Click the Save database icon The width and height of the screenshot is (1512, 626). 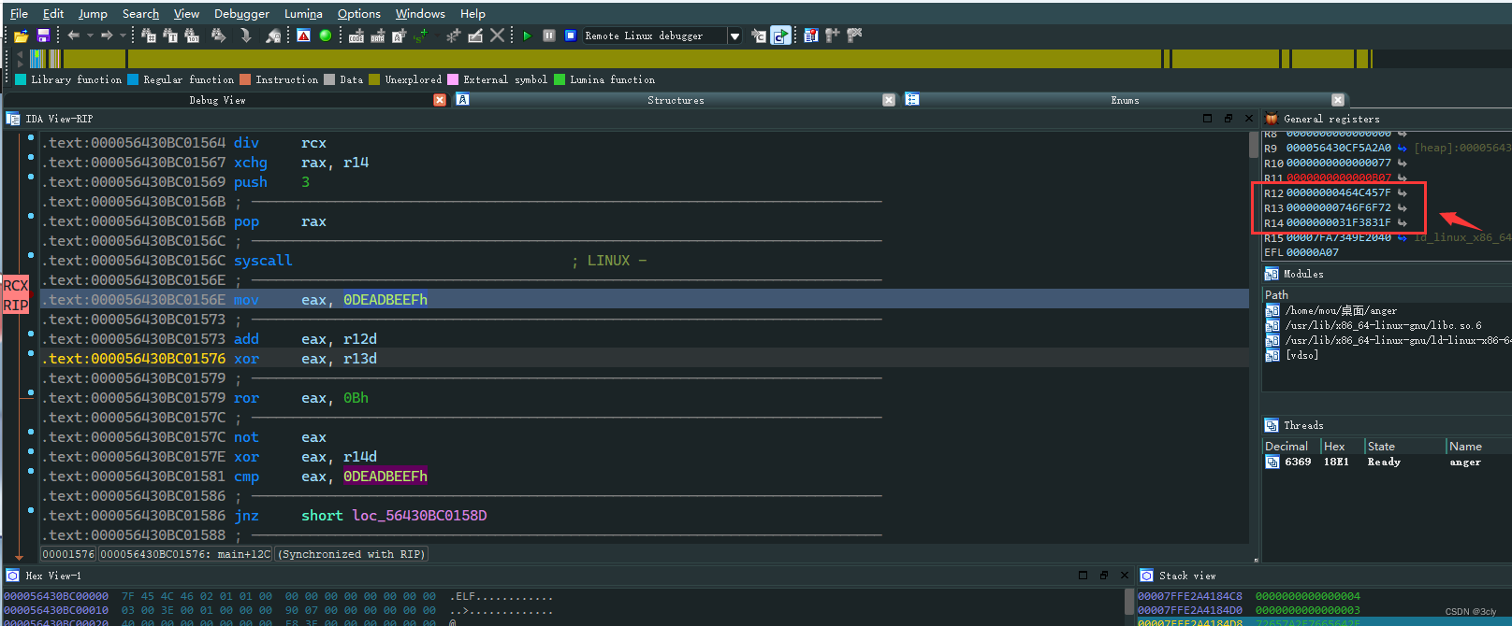tap(43, 36)
